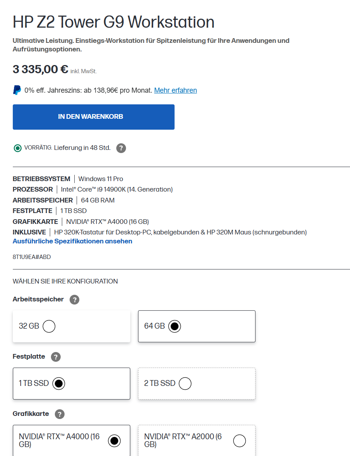Select NVIDIA RTX A4000 (16 GB) graphics

(114, 441)
